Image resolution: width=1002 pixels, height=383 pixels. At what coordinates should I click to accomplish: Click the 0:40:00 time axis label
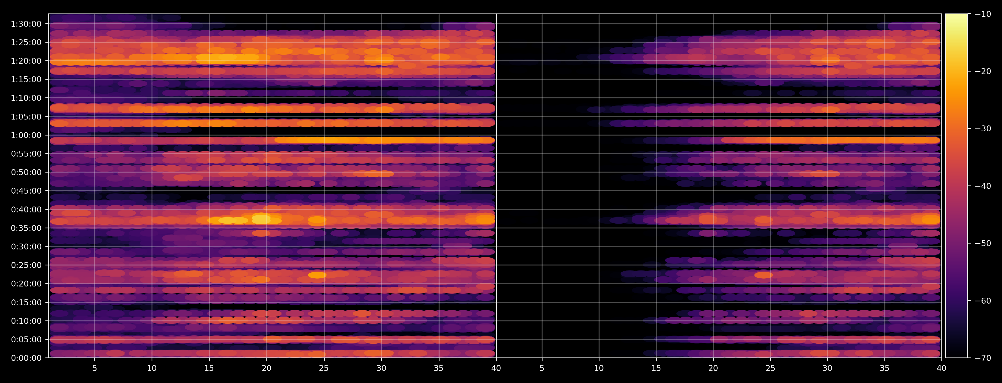click(x=26, y=210)
